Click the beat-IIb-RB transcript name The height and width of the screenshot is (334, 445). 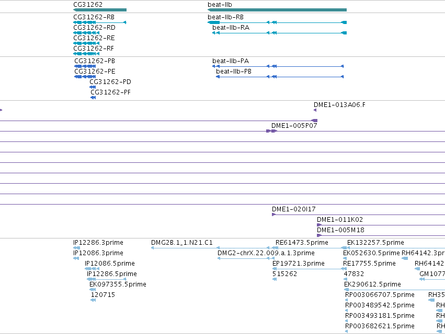225,17
